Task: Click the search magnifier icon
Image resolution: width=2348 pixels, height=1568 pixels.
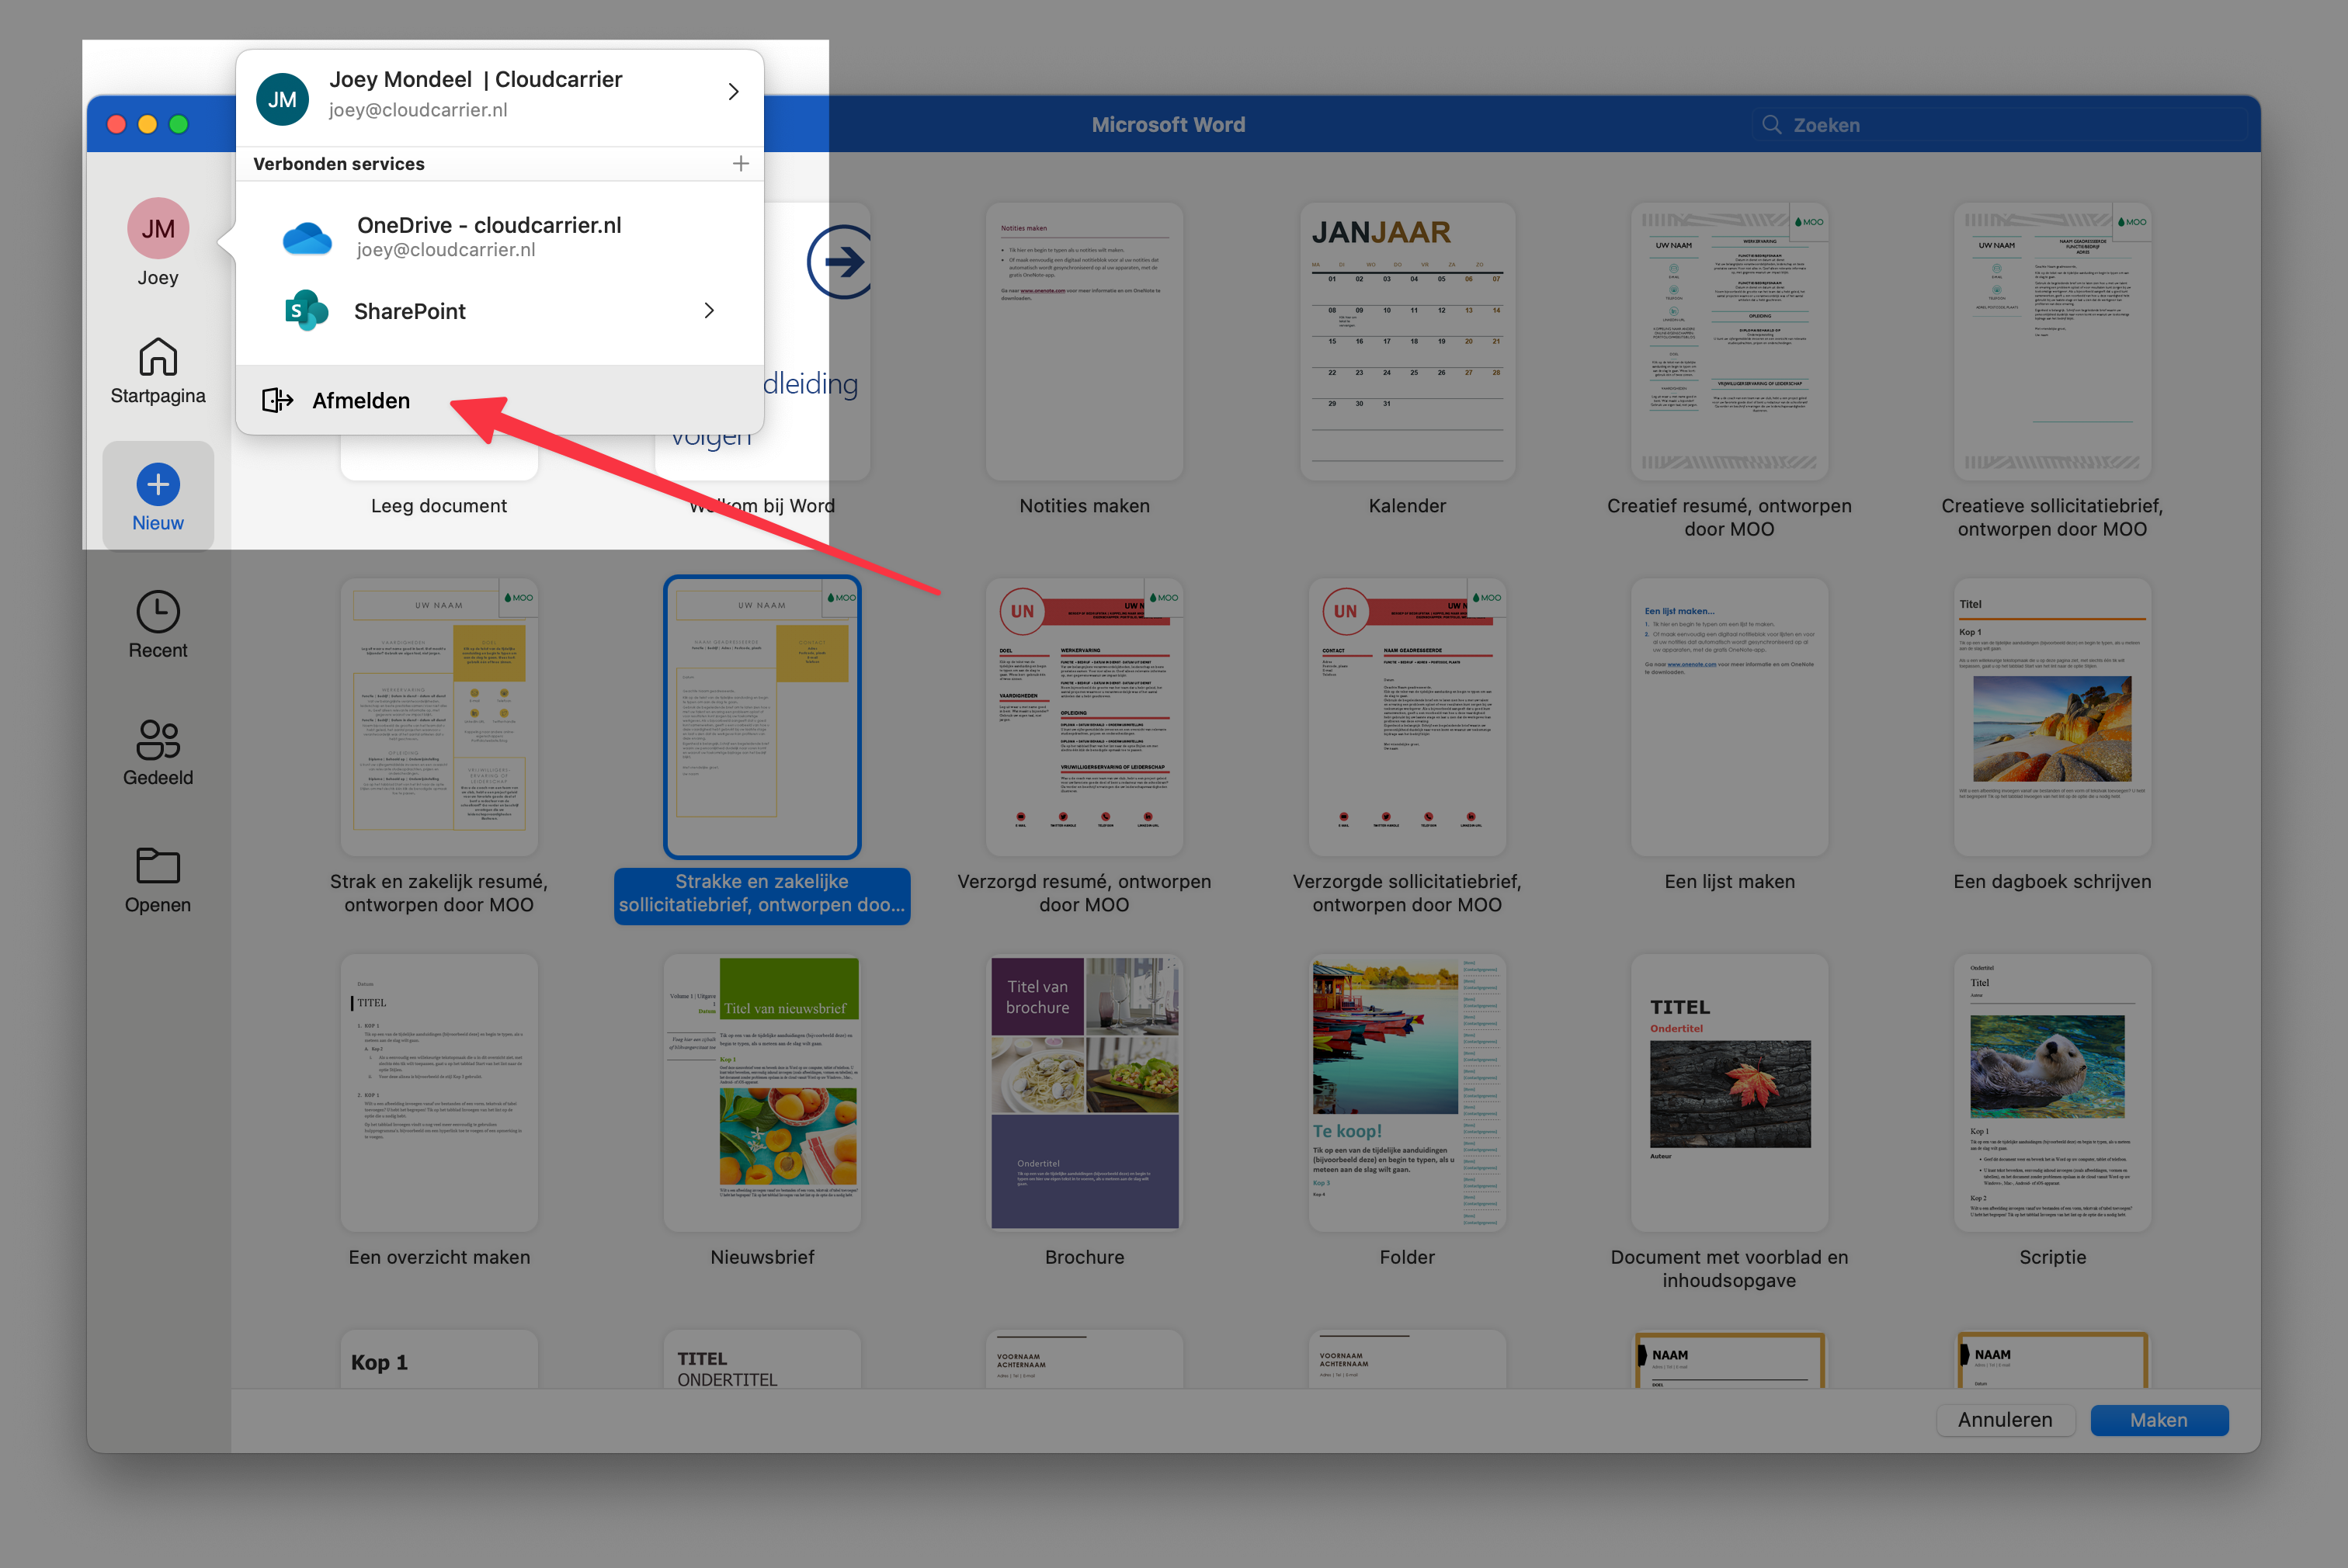Action: click(x=1771, y=125)
